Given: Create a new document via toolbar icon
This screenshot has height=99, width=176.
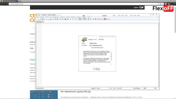Looking at the screenshot, I should 38,19.
